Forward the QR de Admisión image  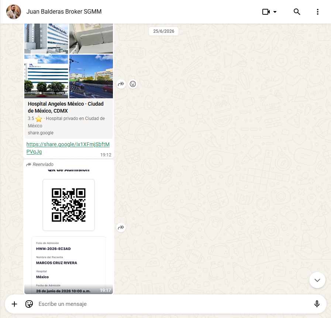(x=121, y=227)
